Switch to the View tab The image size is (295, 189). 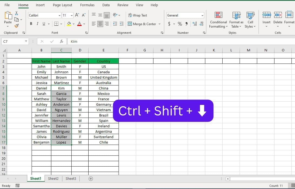point(139,5)
